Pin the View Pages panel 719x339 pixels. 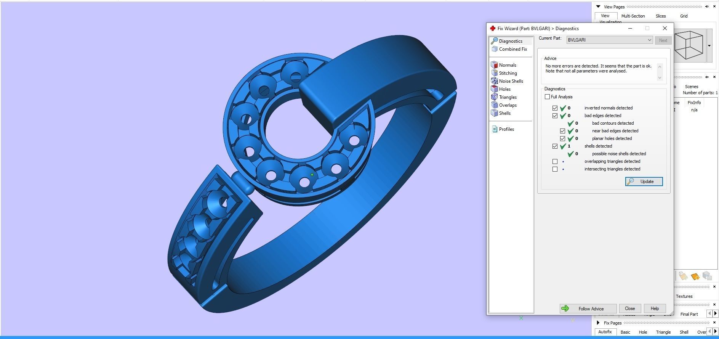pos(707,6)
